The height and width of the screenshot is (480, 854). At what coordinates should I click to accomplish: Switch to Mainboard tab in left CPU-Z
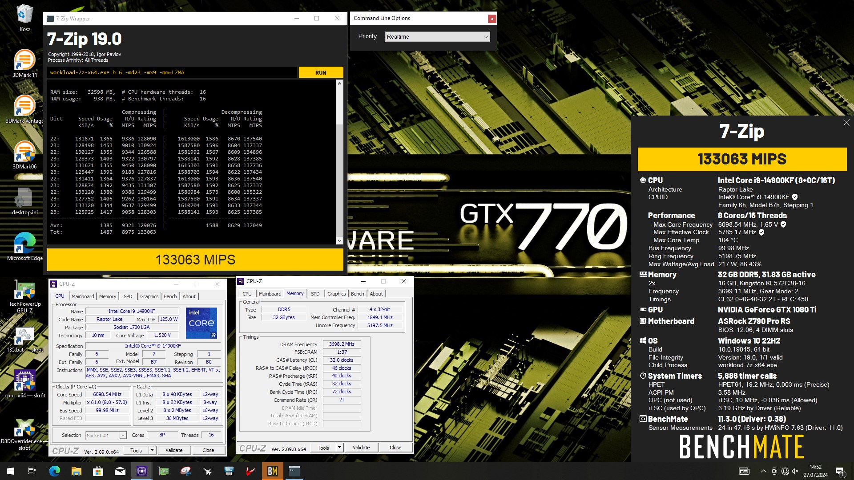[x=83, y=296]
